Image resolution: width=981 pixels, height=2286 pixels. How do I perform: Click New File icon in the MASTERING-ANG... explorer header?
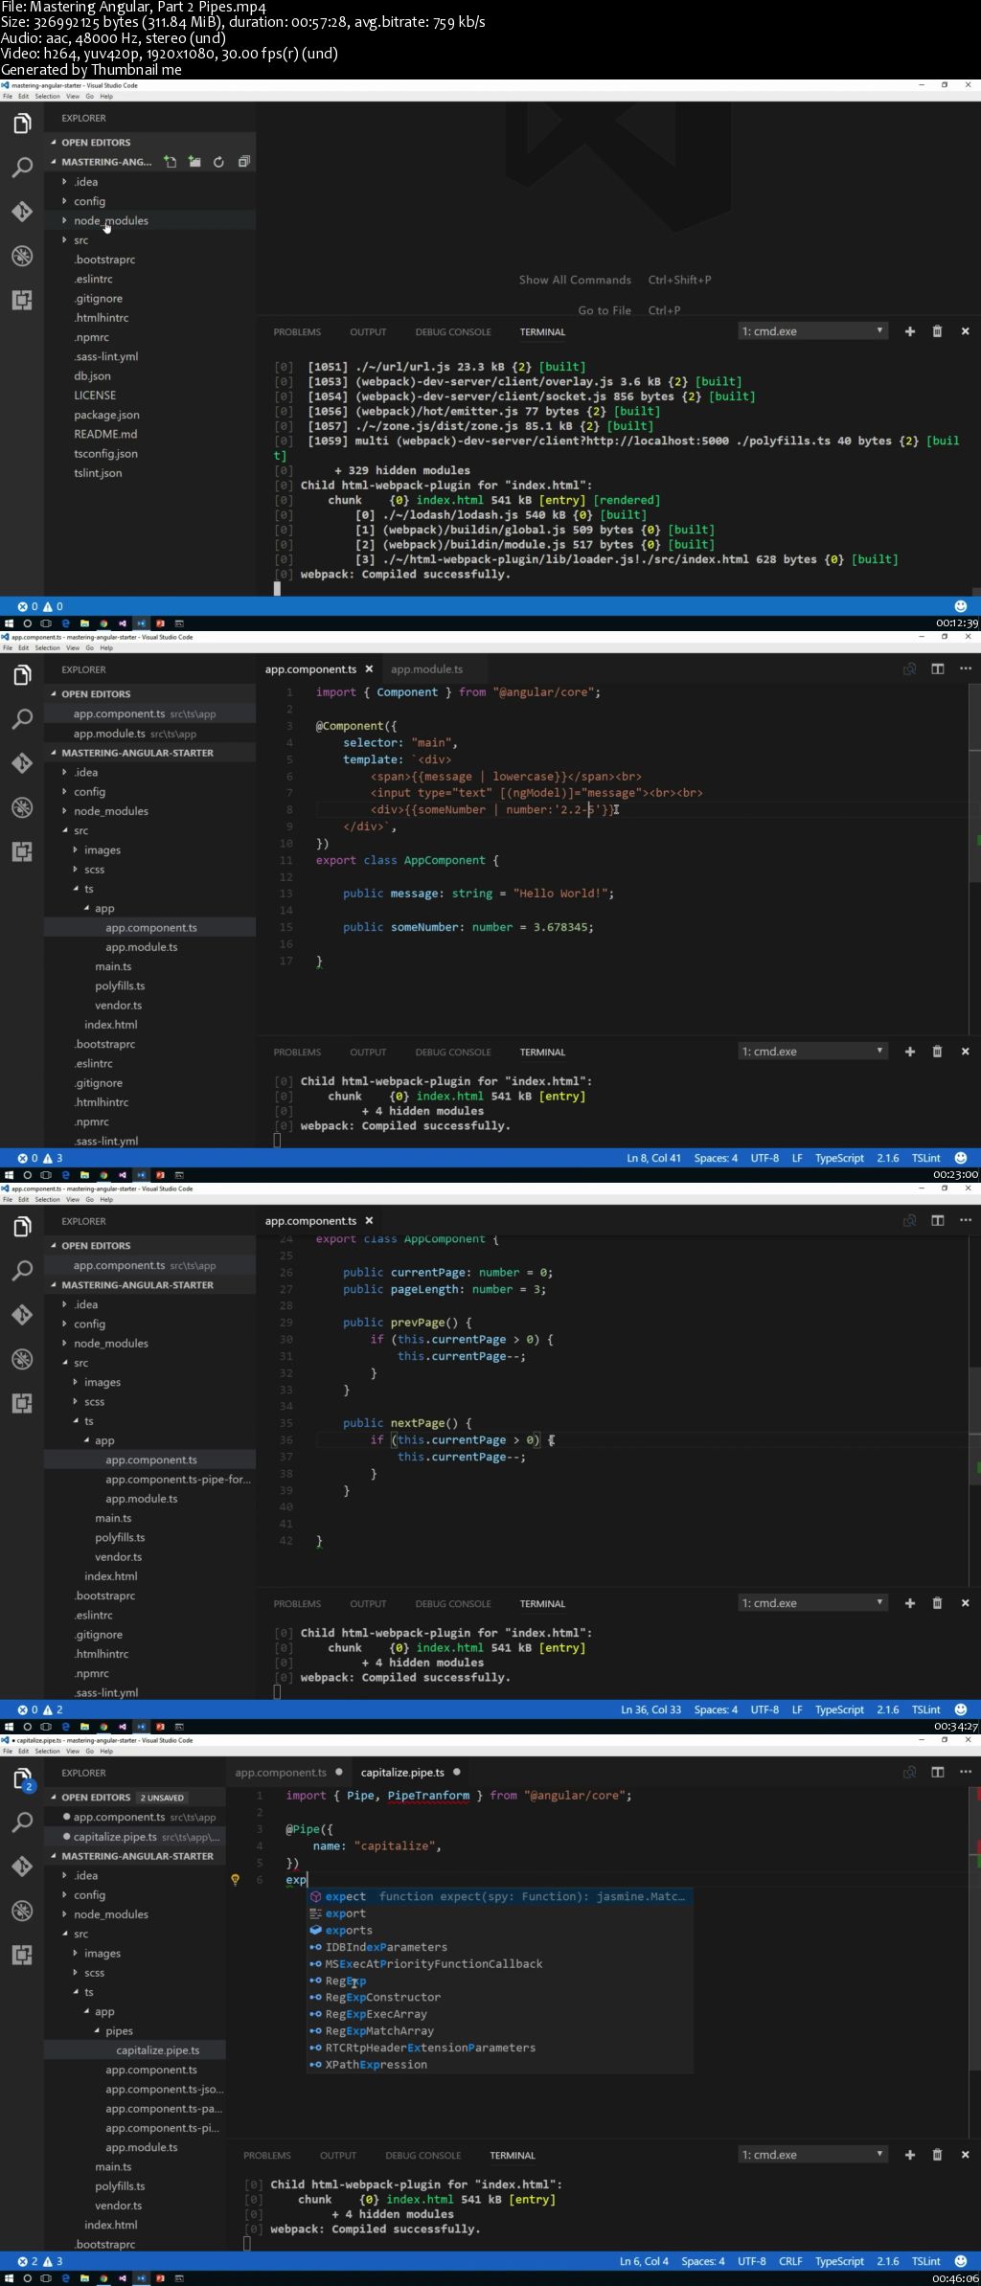click(170, 162)
